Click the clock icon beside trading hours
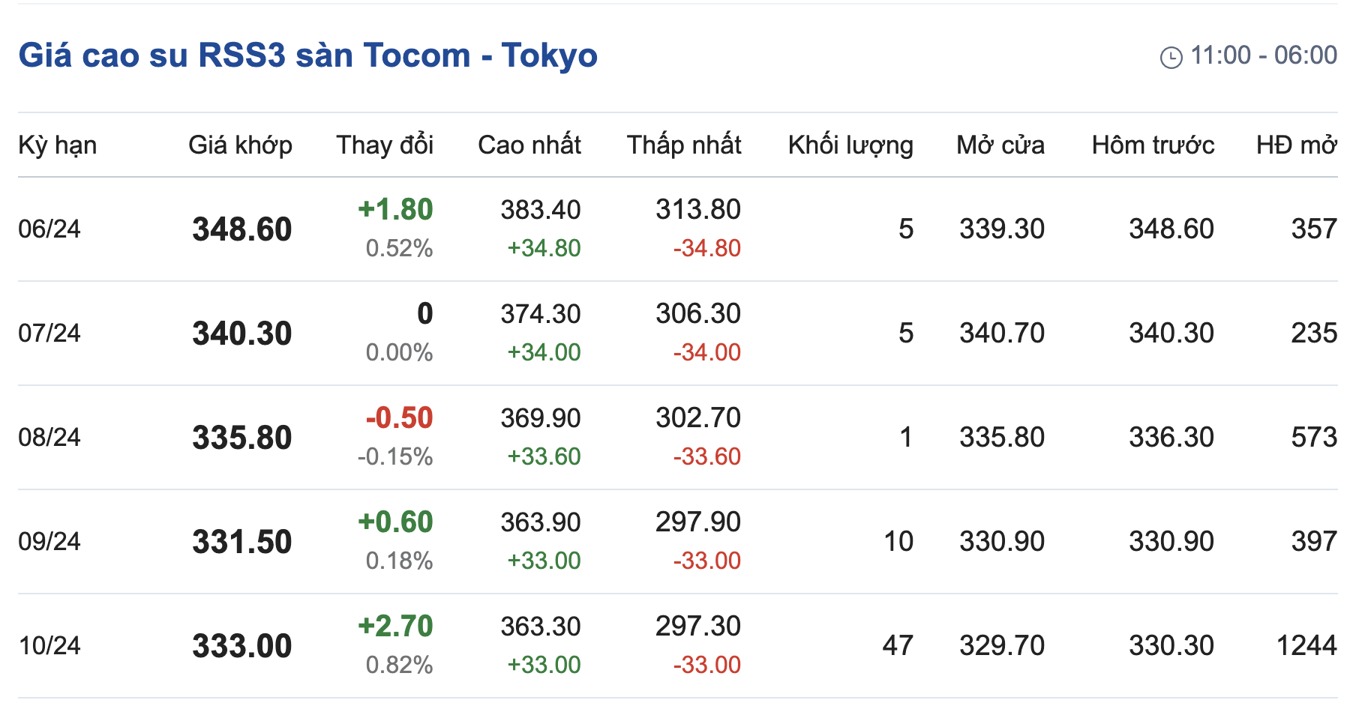This screenshot has width=1368, height=703. 1171,57
